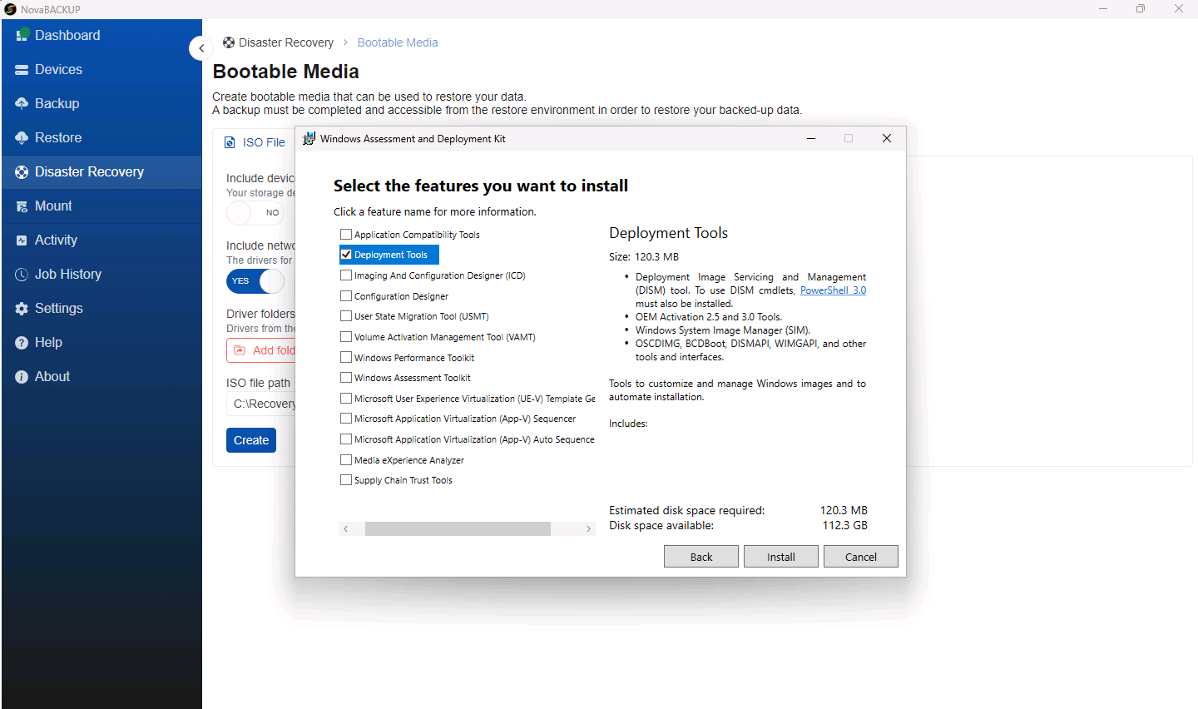Open the PowerShell 3.0 link
The image size is (1198, 709).
coord(833,290)
